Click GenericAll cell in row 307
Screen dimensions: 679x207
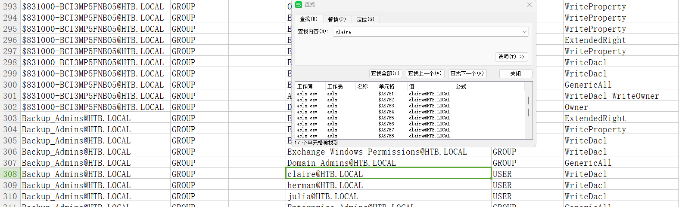588,163
